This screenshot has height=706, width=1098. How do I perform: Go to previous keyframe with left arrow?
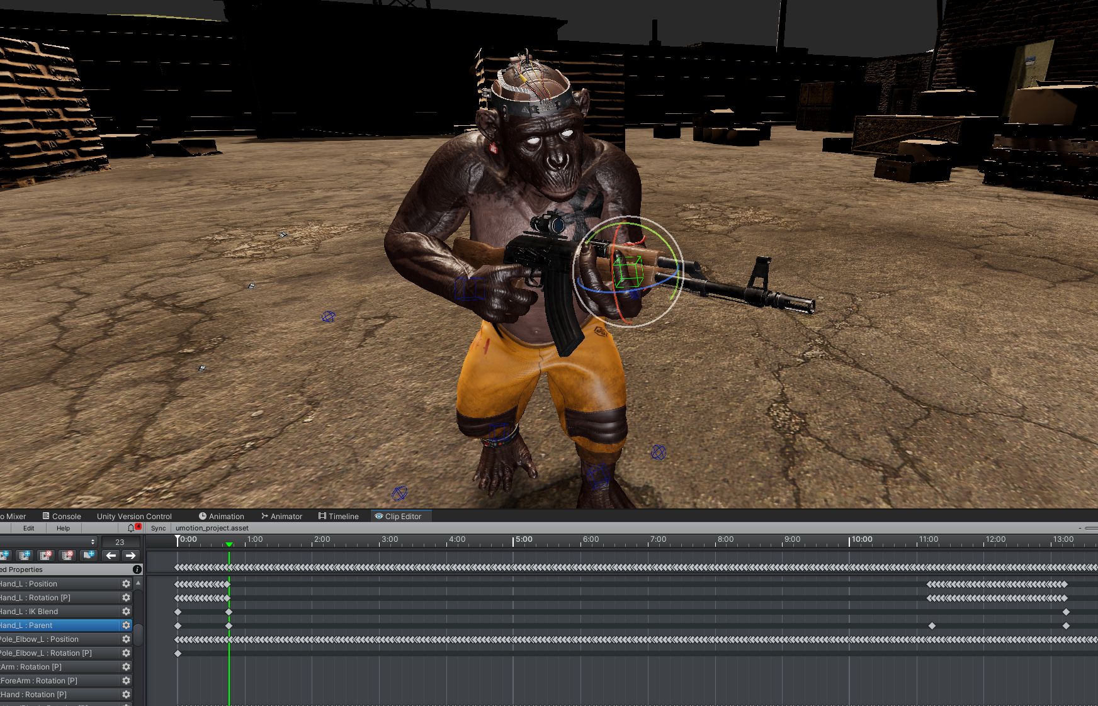click(x=111, y=555)
